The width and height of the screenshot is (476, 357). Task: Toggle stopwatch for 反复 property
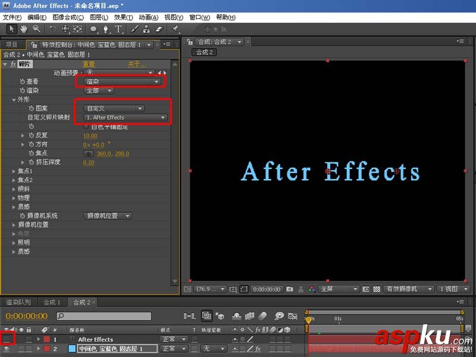click(32, 135)
